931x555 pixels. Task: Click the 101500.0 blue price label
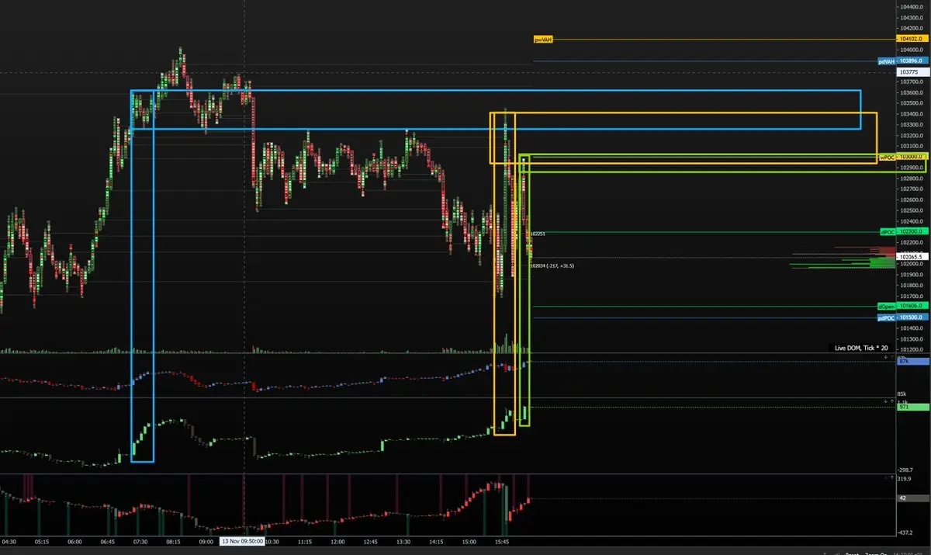pos(912,317)
